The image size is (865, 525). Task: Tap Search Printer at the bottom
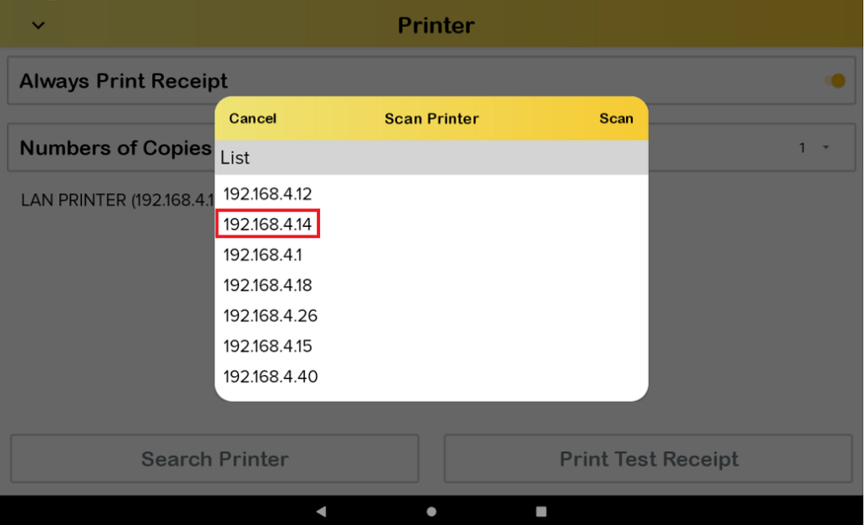(x=214, y=458)
